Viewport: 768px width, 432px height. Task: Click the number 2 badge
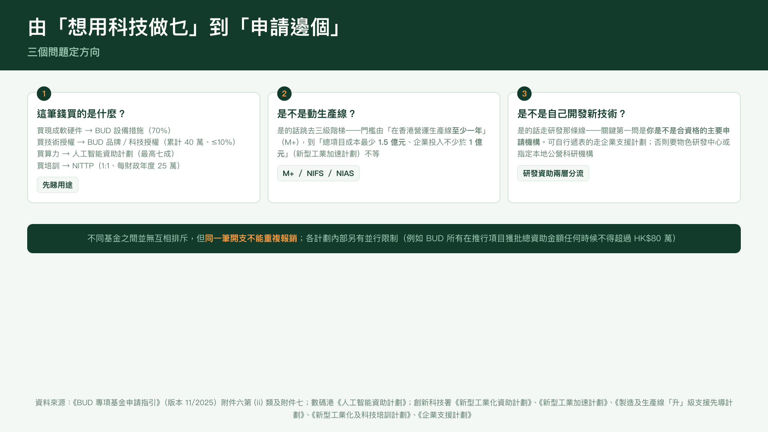pos(284,94)
